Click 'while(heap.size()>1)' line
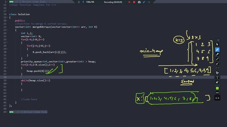Image resolution: width=227 pixels, height=127 pixels. pyautogui.click(x=35, y=80)
